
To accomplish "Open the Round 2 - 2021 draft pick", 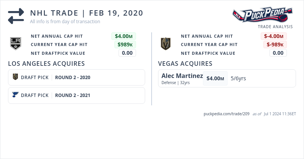I will (x=73, y=95).
